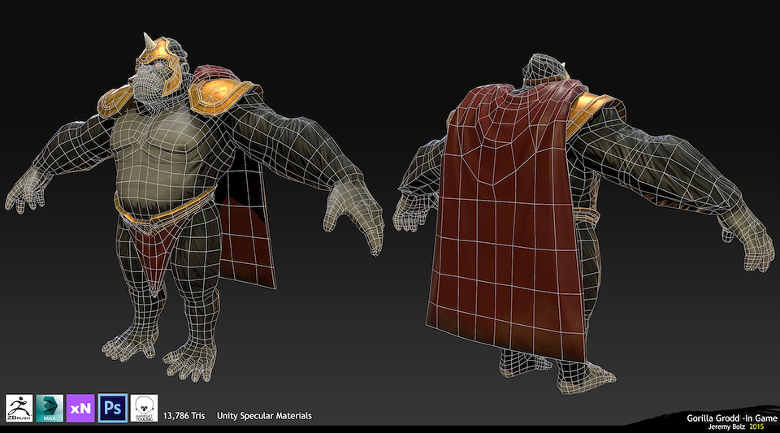Click the "Unity Specular Materials" text
780x433 pixels.
pos(264,416)
